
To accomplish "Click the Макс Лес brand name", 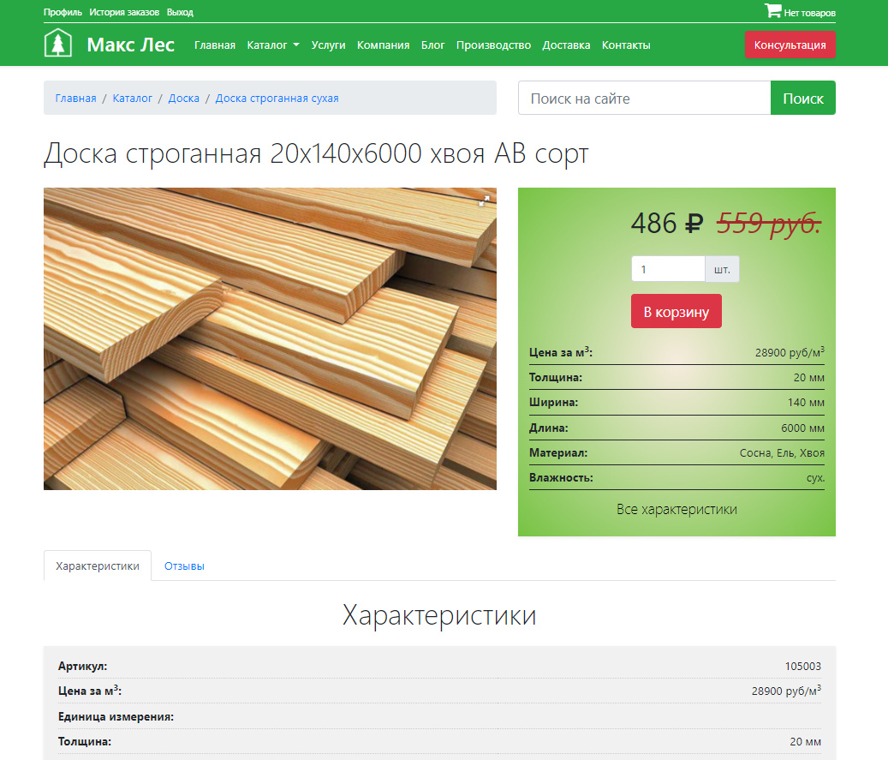I will [131, 45].
